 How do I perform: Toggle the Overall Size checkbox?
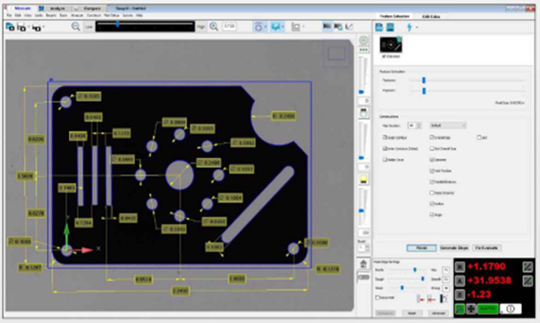coord(431,137)
